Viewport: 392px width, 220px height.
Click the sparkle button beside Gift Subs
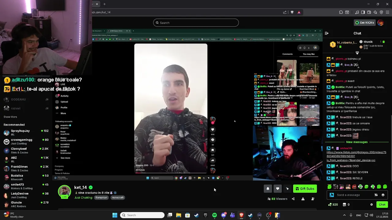[x=287, y=189]
